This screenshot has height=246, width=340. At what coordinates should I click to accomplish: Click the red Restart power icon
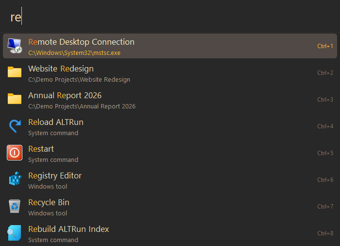pyautogui.click(x=15, y=153)
